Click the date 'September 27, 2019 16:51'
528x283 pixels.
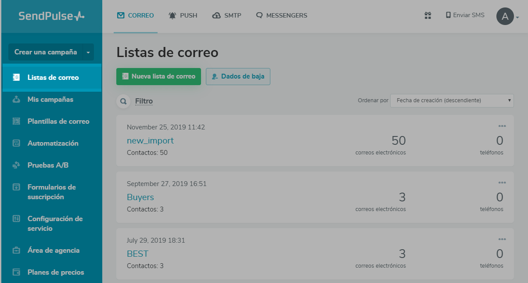coord(167,183)
